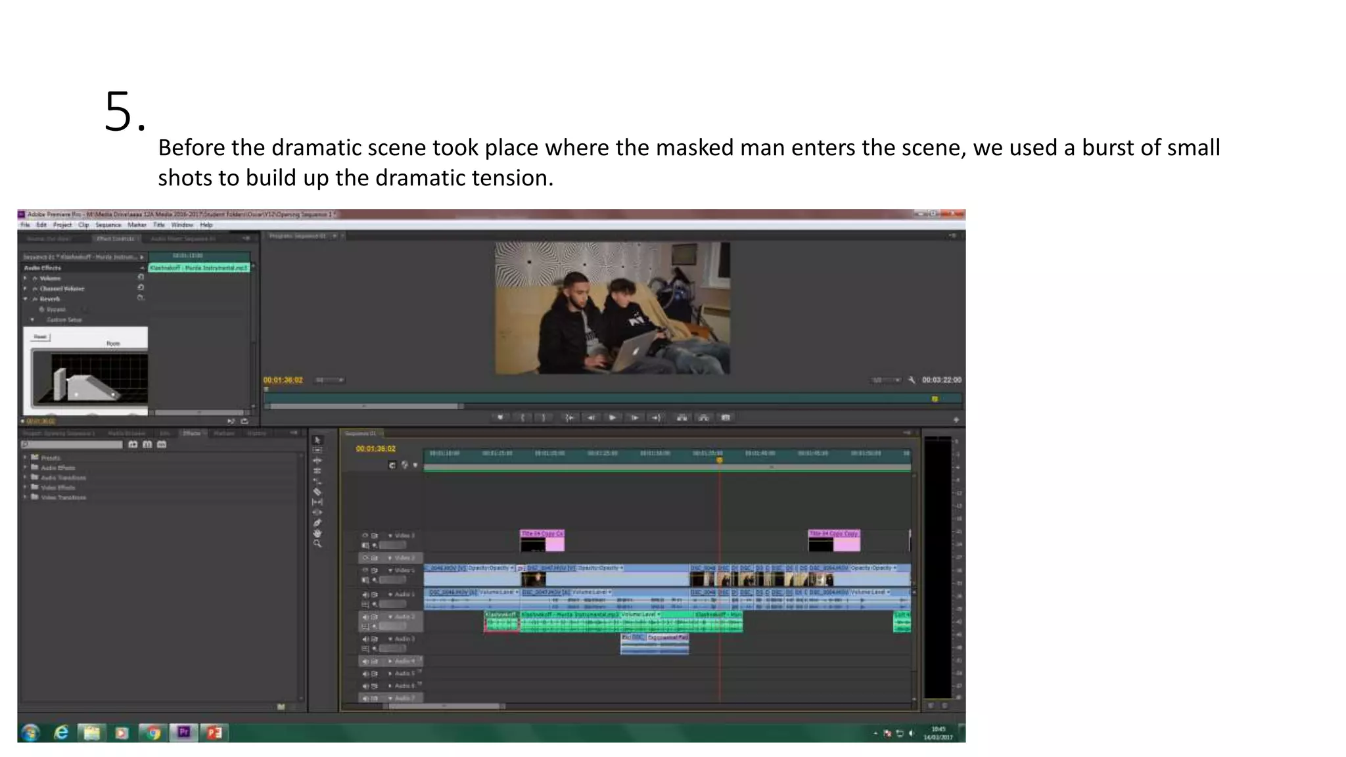Screen dimensions: 1346x757
Task: Select the Pen tool
Action: [x=317, y=523]
